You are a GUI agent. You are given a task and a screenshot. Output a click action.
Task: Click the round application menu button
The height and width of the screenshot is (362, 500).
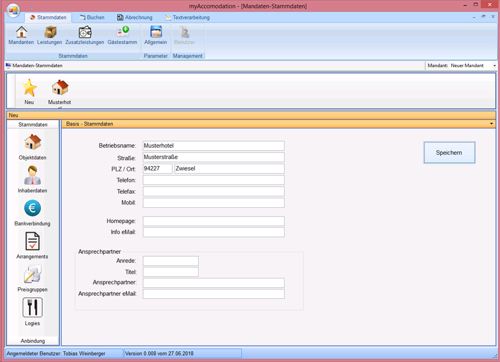point(13,11)
